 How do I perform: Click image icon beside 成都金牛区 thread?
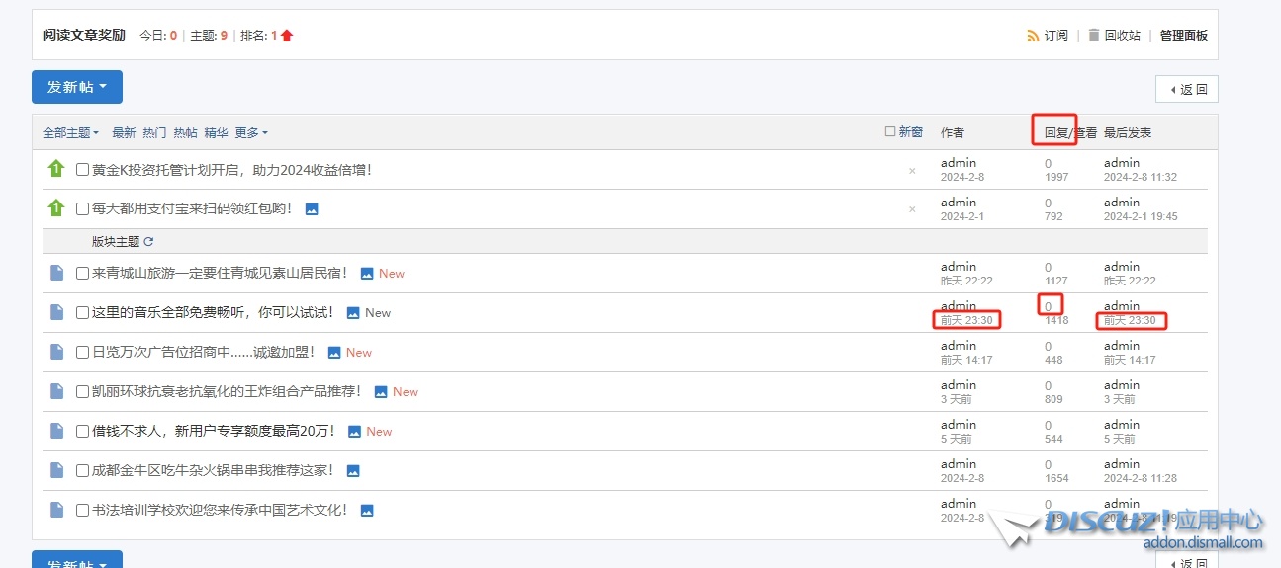(x=353, y=471)
